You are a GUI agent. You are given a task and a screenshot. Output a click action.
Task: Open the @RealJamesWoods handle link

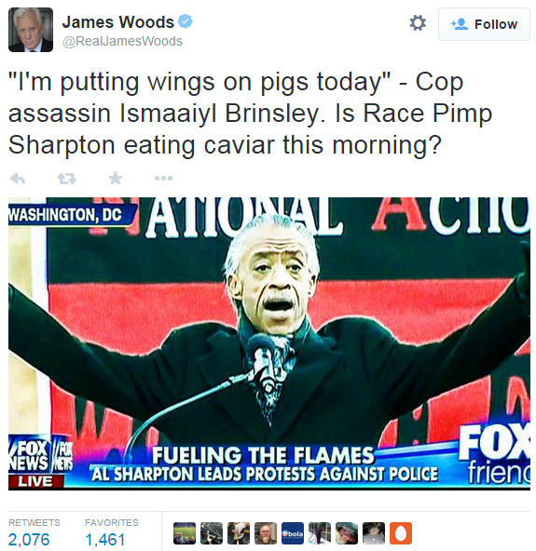(122, 41)
